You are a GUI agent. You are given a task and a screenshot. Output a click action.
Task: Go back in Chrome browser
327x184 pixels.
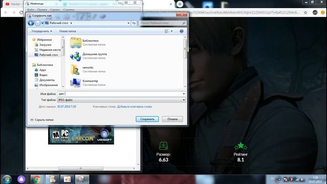click(6, 12)
